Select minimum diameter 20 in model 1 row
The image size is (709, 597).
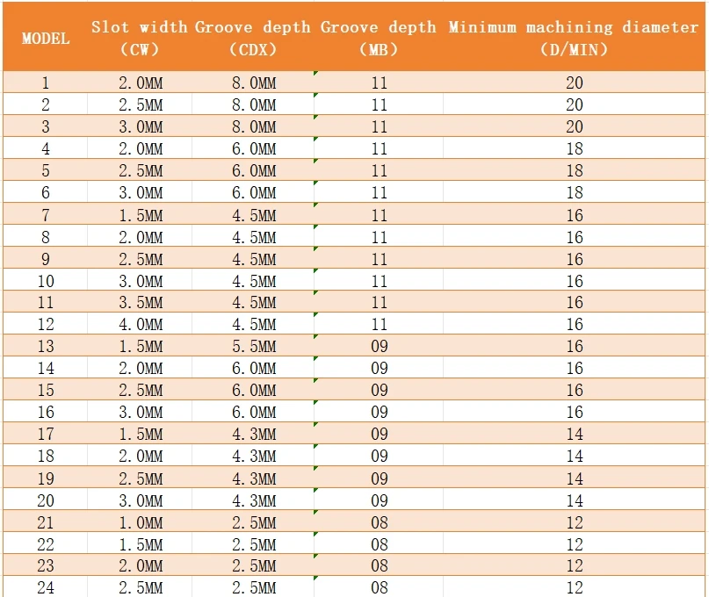point(575,83)
